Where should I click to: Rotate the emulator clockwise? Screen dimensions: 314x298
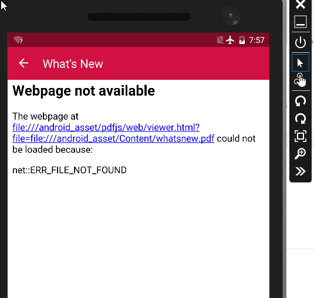tap(301, 118)
